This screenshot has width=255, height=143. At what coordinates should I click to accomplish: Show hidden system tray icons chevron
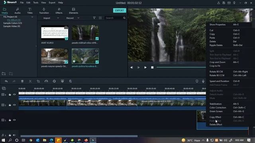pos(203,140)
